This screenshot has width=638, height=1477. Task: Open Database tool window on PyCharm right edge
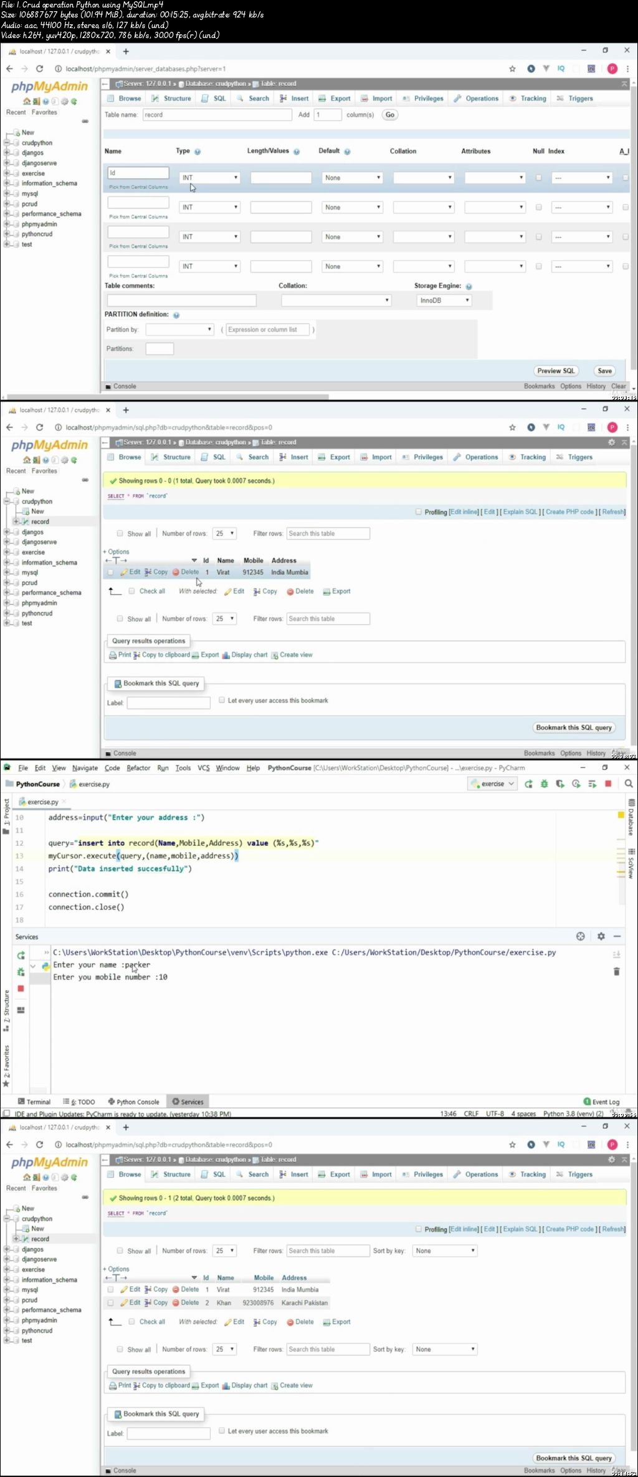pos(631,818)
